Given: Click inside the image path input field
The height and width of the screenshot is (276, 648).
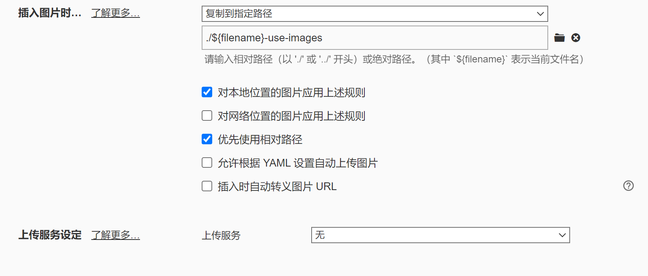Looking at the screenshot, I should point(365,38).
